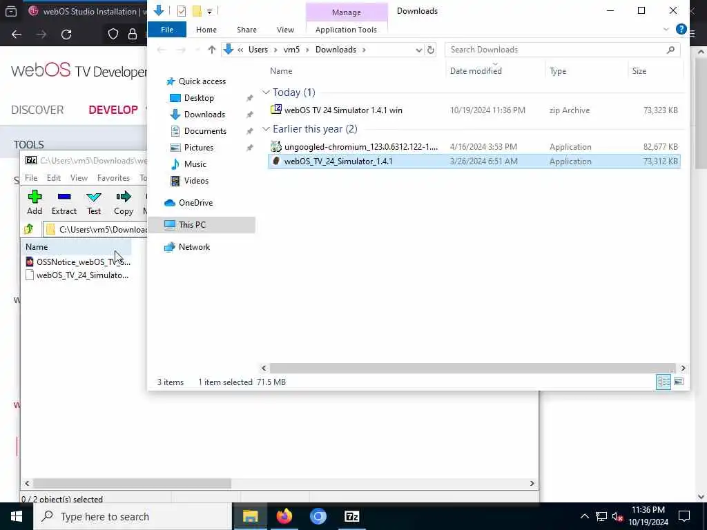Select the ungoogled-chromium installer file
This screenshot has width=707, height=530.
pyautogui.click(x=474, y=146)
